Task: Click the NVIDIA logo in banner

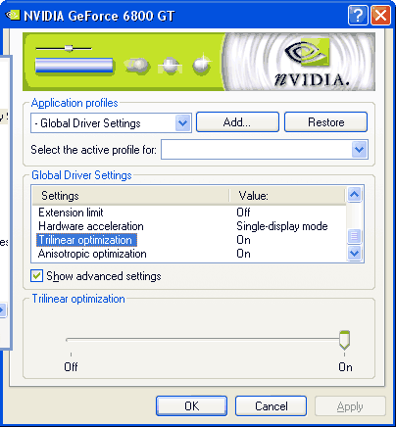Action: 312,64
